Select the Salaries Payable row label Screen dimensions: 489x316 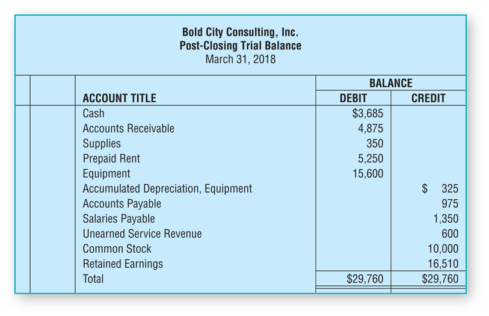click(118, 218)
